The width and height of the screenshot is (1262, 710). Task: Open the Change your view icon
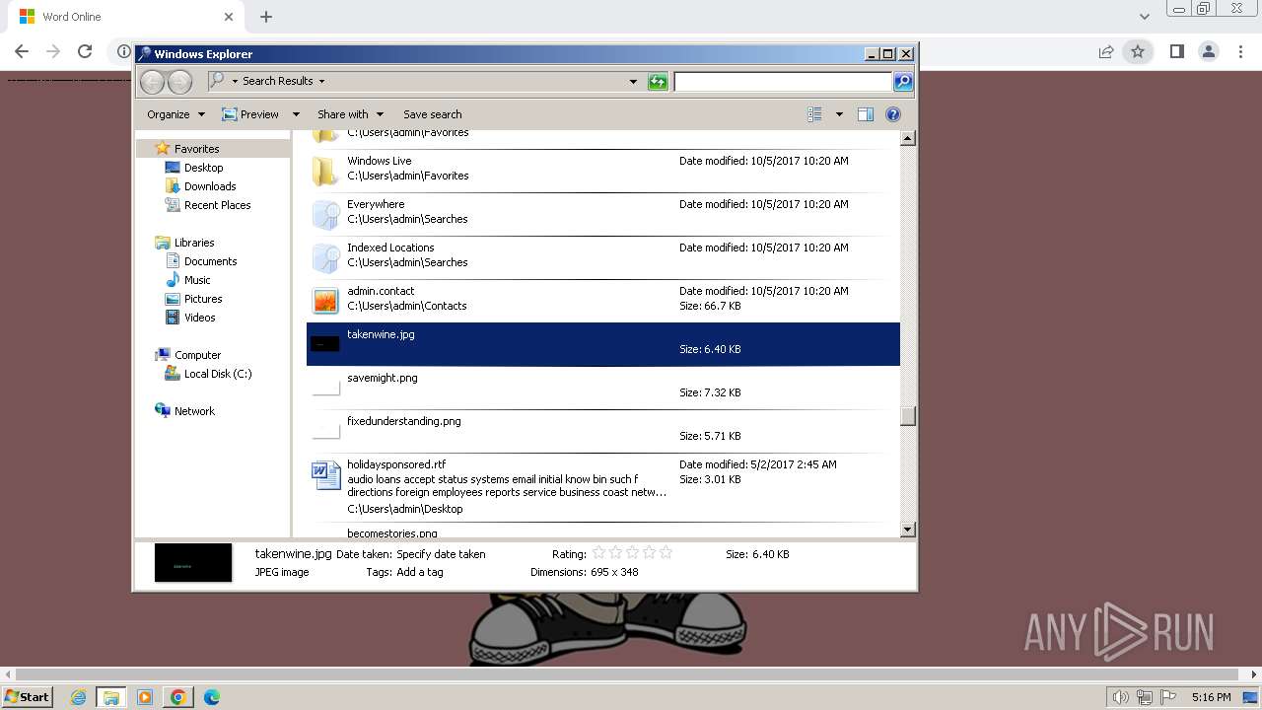(814, 114)
